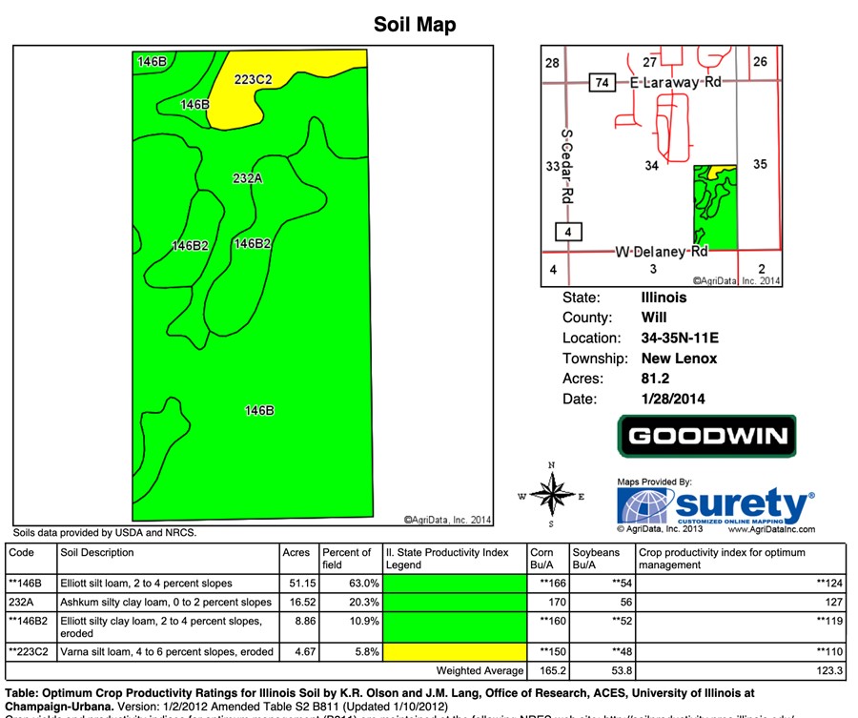
Task: Click the Location value "34-35N-11E"
Action: (680, 338)
